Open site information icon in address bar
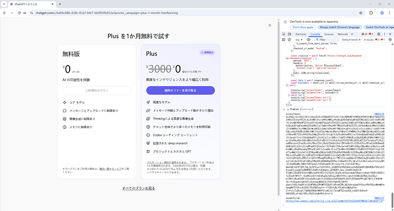Image resolution: width=394 pixels, height=211 pixels. click(31, 13)
